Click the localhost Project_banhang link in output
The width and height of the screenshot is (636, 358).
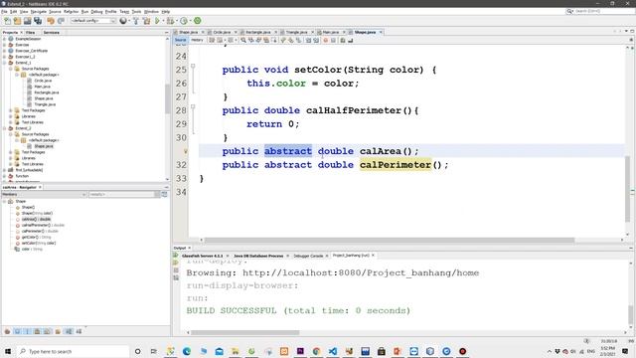pyautogui.click(x=361, y=273)
